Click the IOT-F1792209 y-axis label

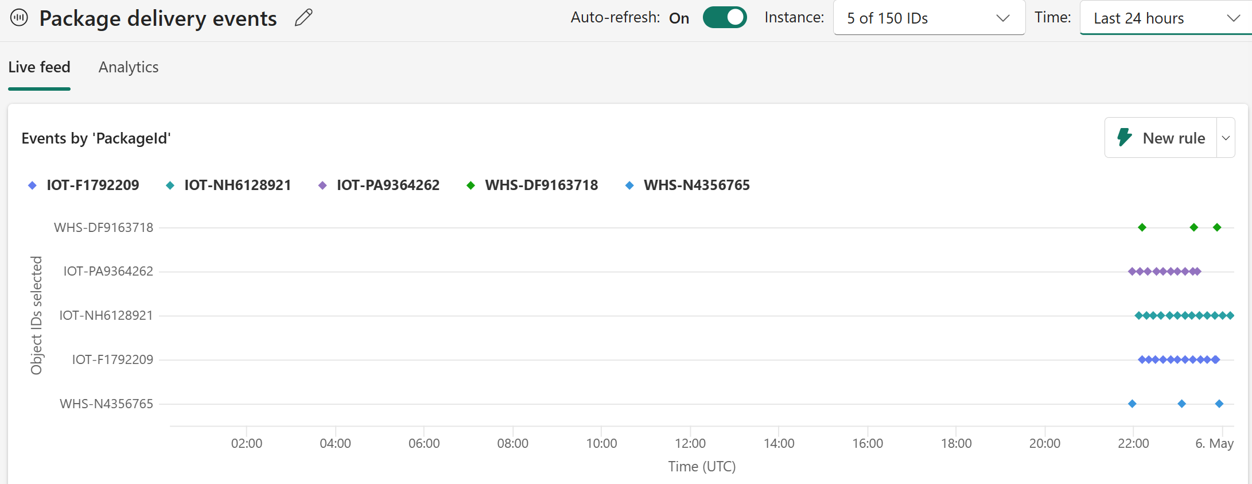tap(112, 359)
